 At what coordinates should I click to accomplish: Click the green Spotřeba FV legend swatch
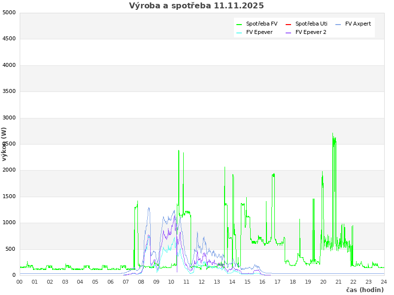coord(239,24)
